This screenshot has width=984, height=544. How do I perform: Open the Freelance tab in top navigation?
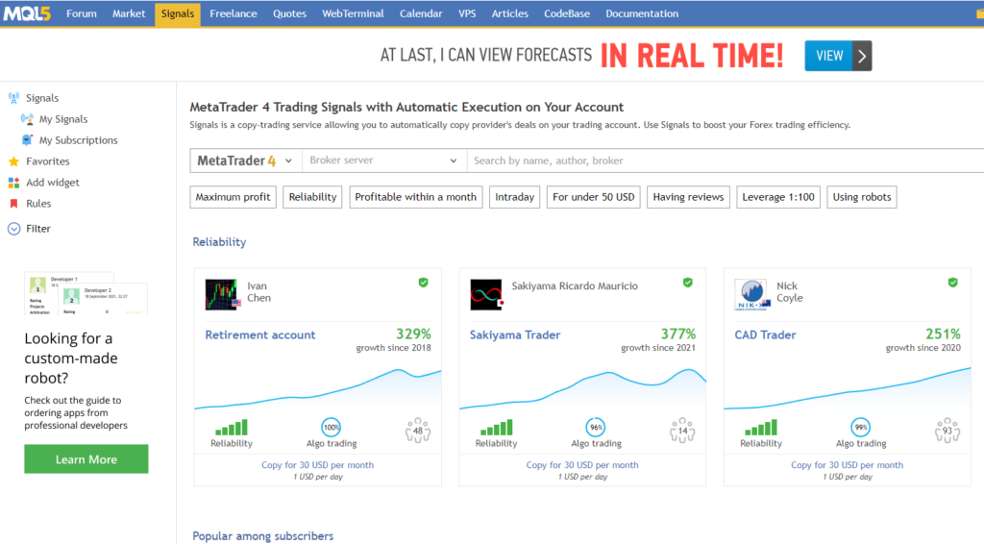[234, 13]
